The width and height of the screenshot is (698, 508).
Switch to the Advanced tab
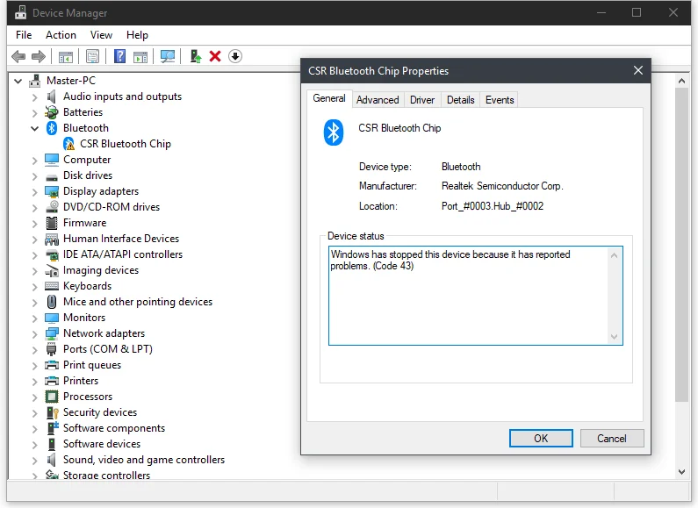point(378,100)
